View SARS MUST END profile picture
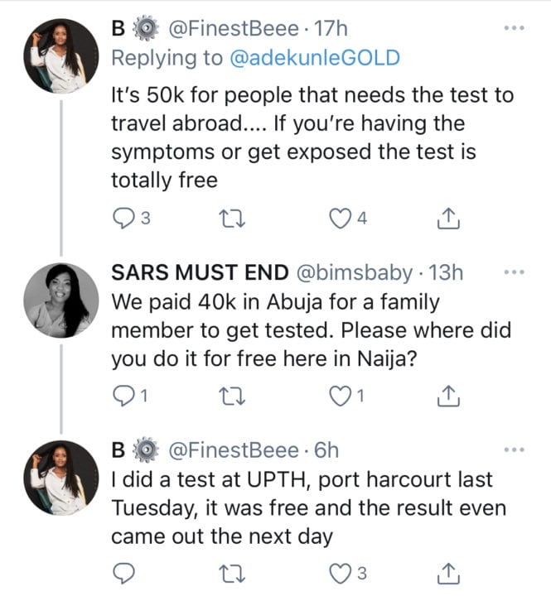The image size is (551, 596). [x=59, y=300]
